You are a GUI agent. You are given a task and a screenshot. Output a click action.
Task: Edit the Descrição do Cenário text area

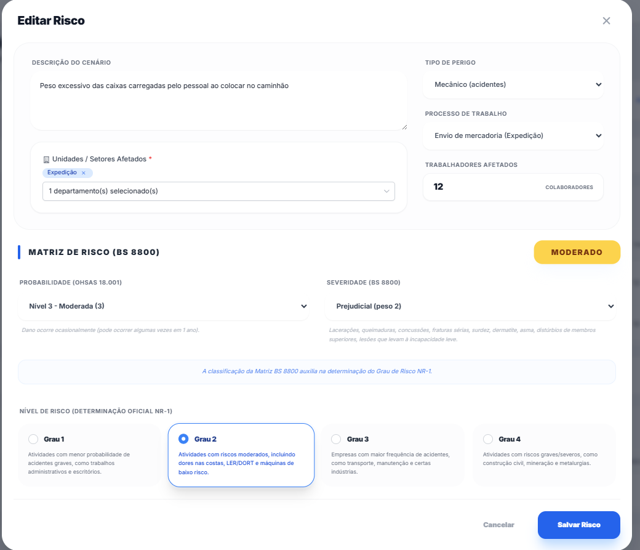pos(218,102)
